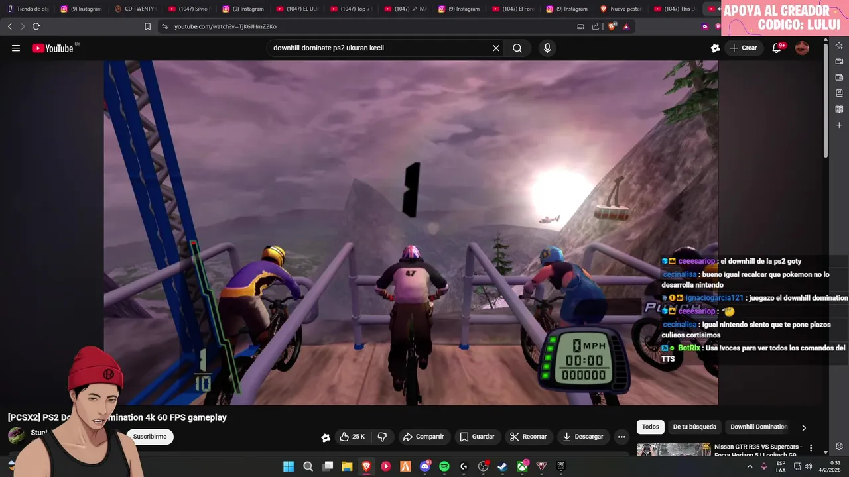The image size is (849, 477).
Task: Go forward in browser history
Action: point(23,26)
